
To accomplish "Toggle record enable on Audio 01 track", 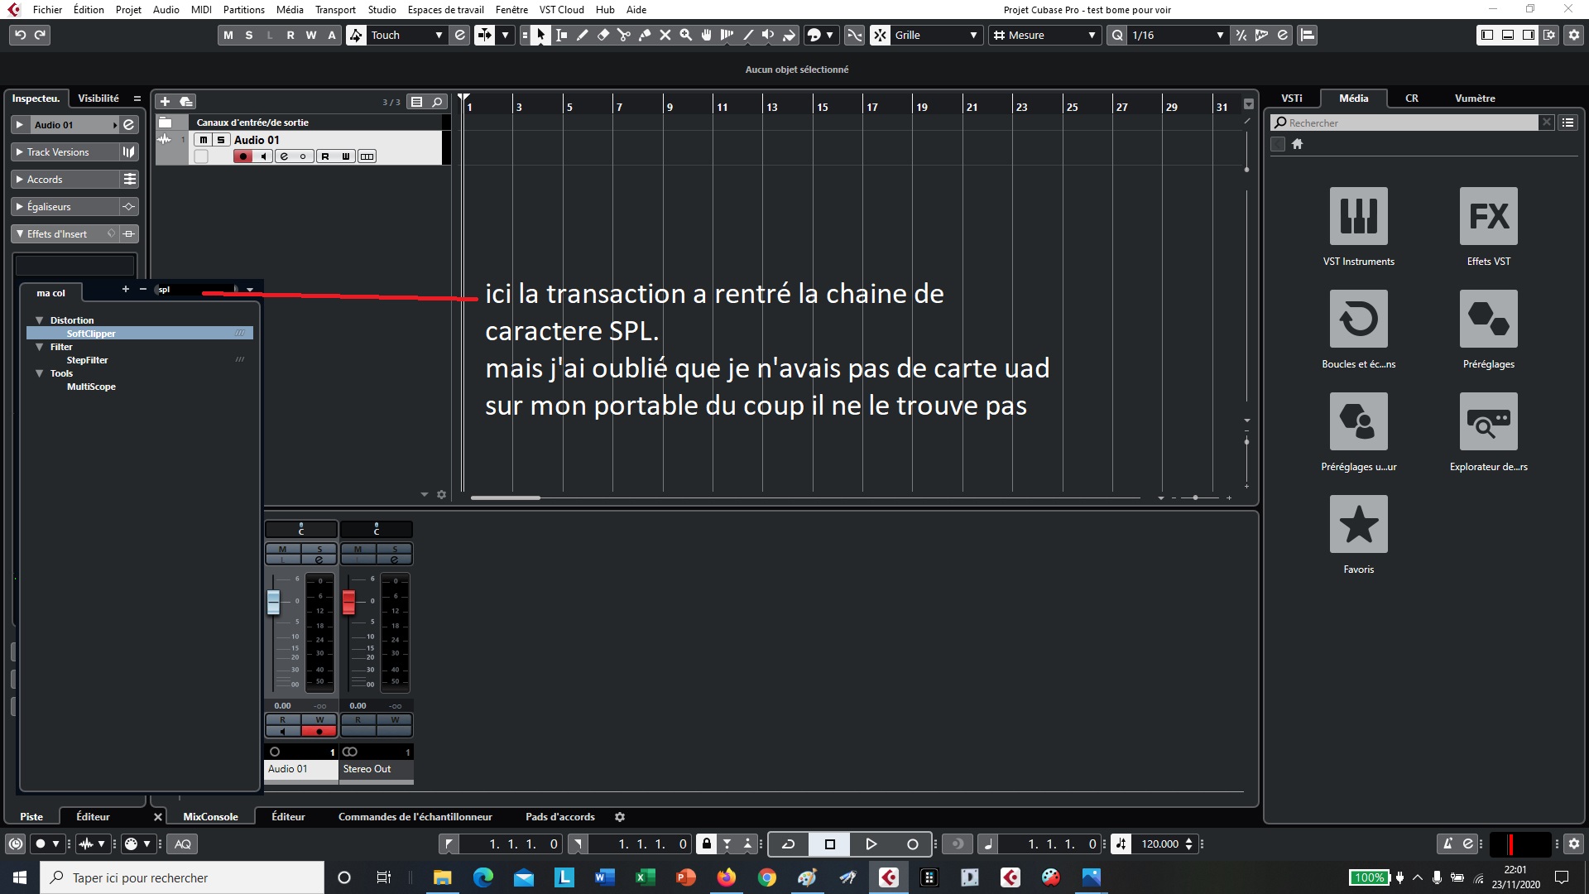I will (x=242, y=156).
